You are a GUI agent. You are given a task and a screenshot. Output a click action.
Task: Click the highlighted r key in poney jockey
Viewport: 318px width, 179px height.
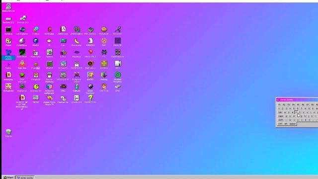[x=296, y=112]
